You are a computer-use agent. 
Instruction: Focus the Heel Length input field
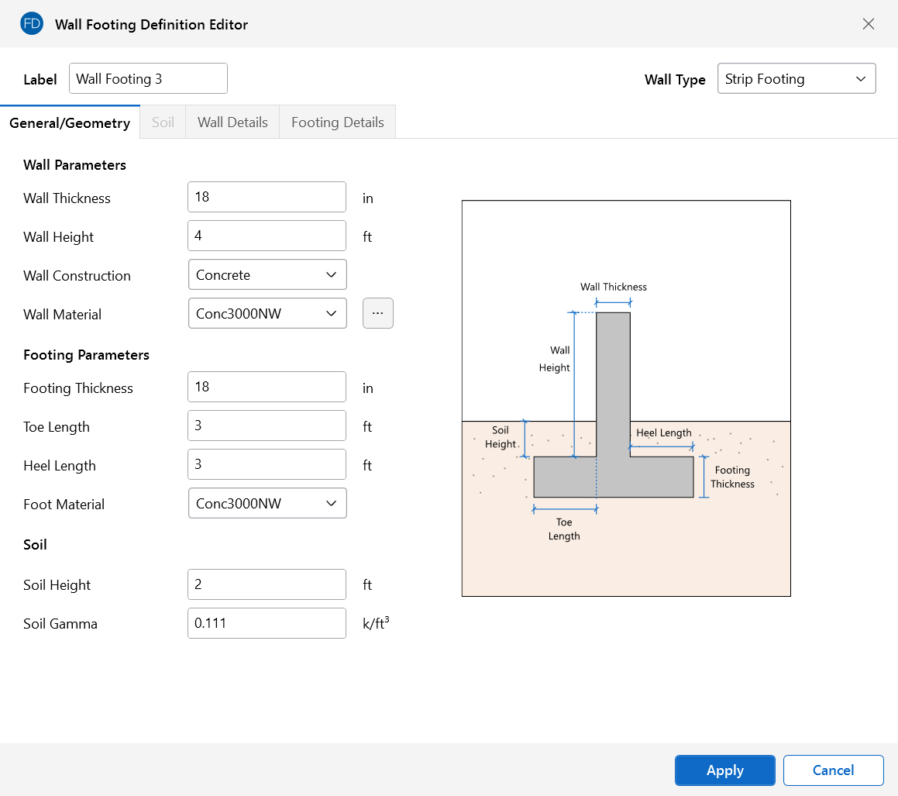click(x=267, y=464)
